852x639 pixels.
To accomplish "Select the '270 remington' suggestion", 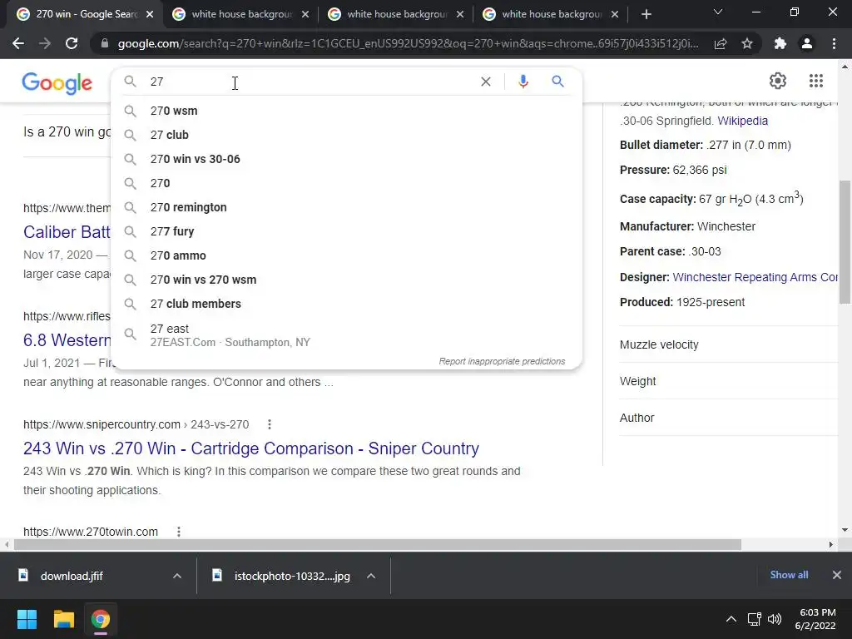I will point(346,207).
